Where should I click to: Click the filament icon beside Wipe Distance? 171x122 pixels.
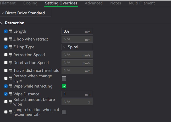(x=11, y=94)
